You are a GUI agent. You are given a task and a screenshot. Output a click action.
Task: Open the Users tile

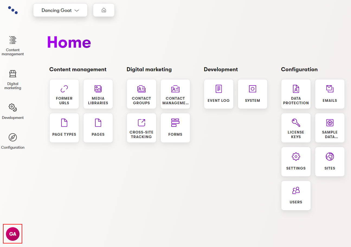pos(296,196)
